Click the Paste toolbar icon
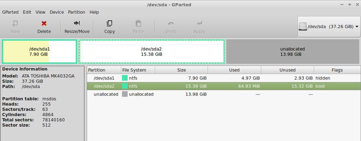This screenshot has width=361, height=141. [138, 23]
